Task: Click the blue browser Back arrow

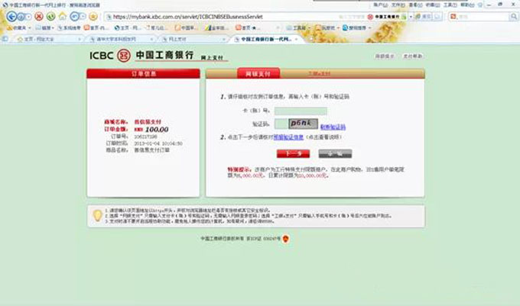Action: pos(11,16)
